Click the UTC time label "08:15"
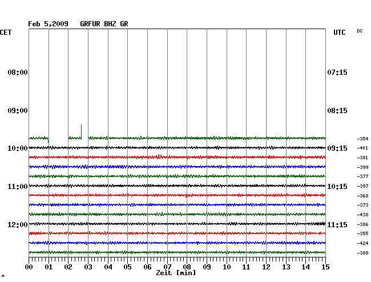Screen dimensions: 371x282 click(337, 111)
